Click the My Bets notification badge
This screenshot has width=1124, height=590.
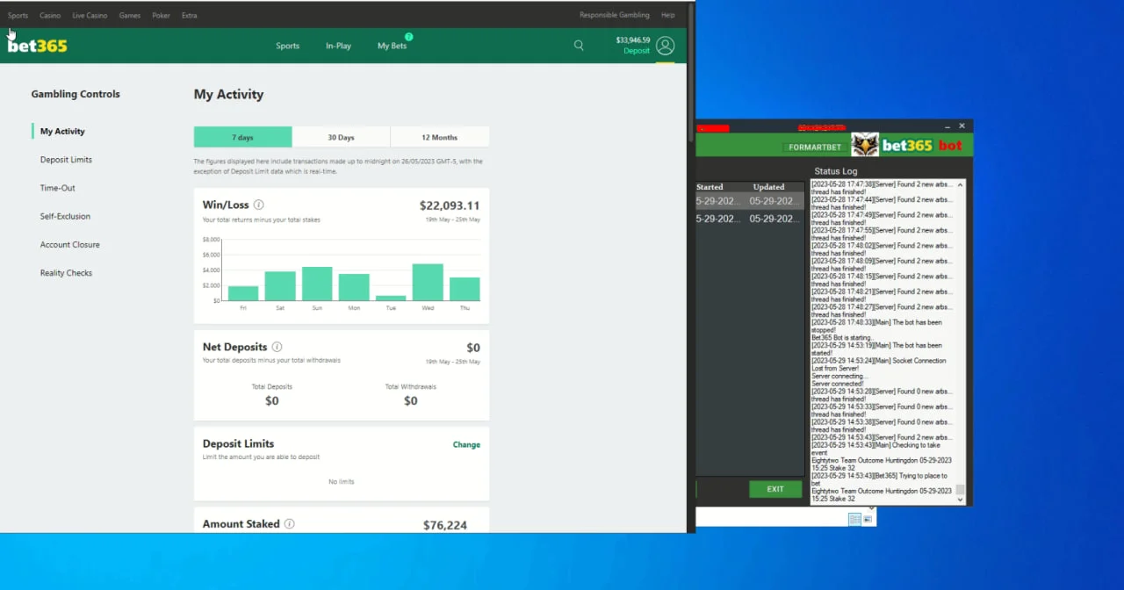(x=408, y=37)
